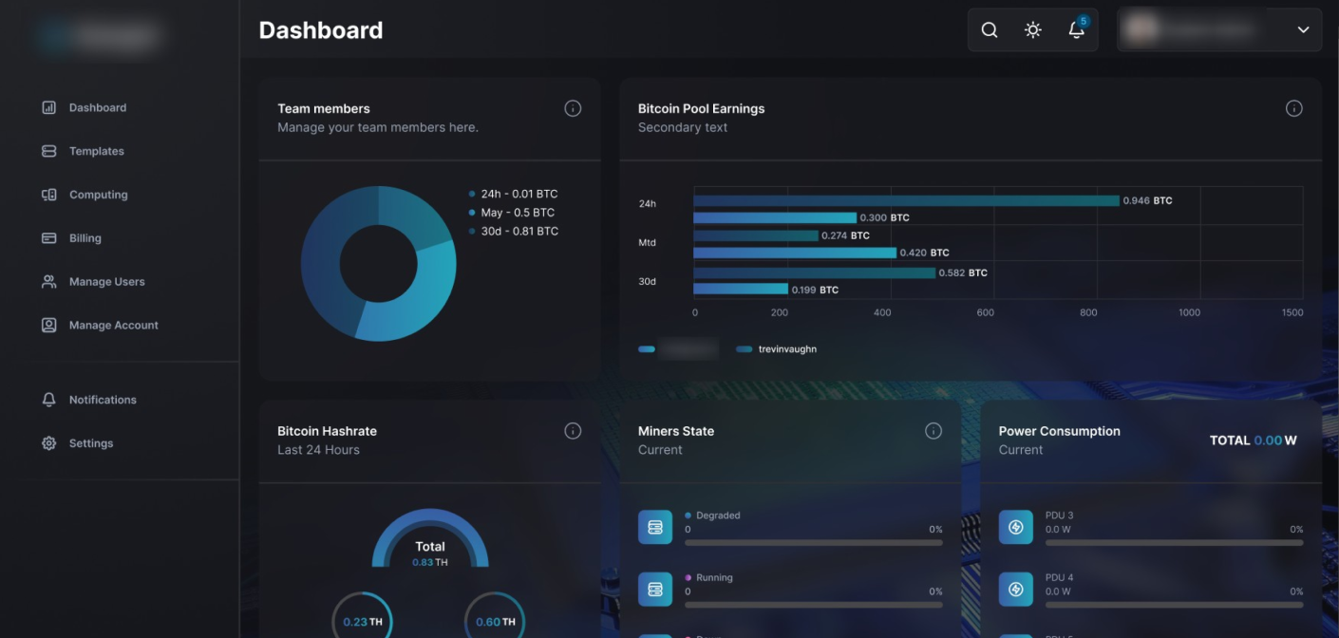Click the Manage Users people icon
The image size is (1339, 638).
click(x=49, y=282)
